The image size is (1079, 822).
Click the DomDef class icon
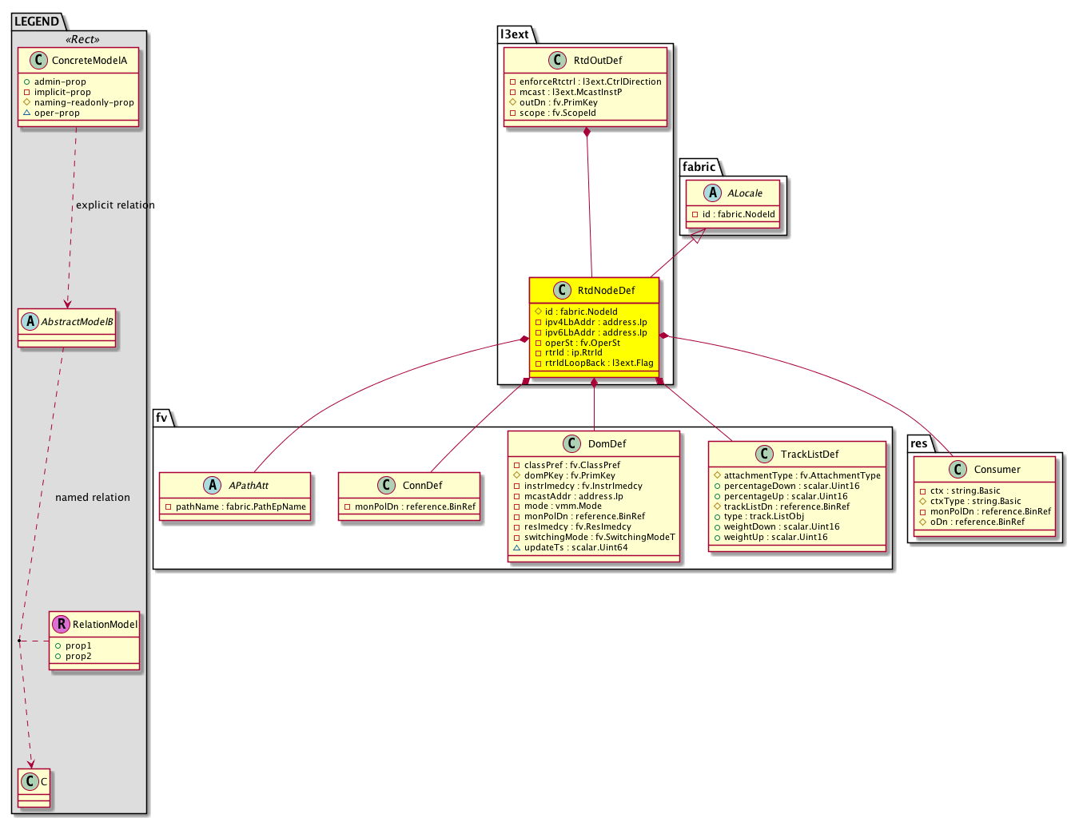(x=571, y=444)
